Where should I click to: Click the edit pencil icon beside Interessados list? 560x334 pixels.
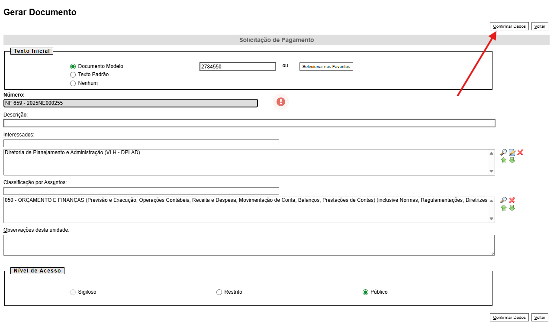[x=512, y=152]
